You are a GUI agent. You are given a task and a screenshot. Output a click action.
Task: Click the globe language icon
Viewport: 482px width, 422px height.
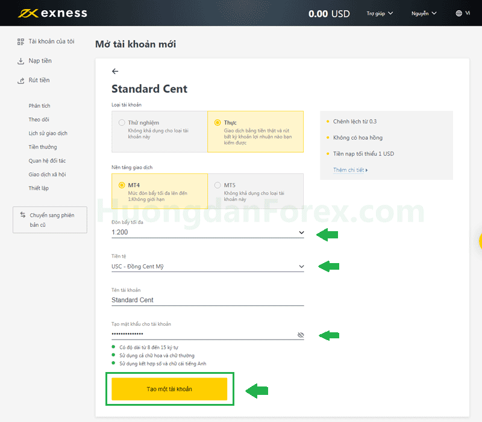pyautogui.click(x=459, y=13)
